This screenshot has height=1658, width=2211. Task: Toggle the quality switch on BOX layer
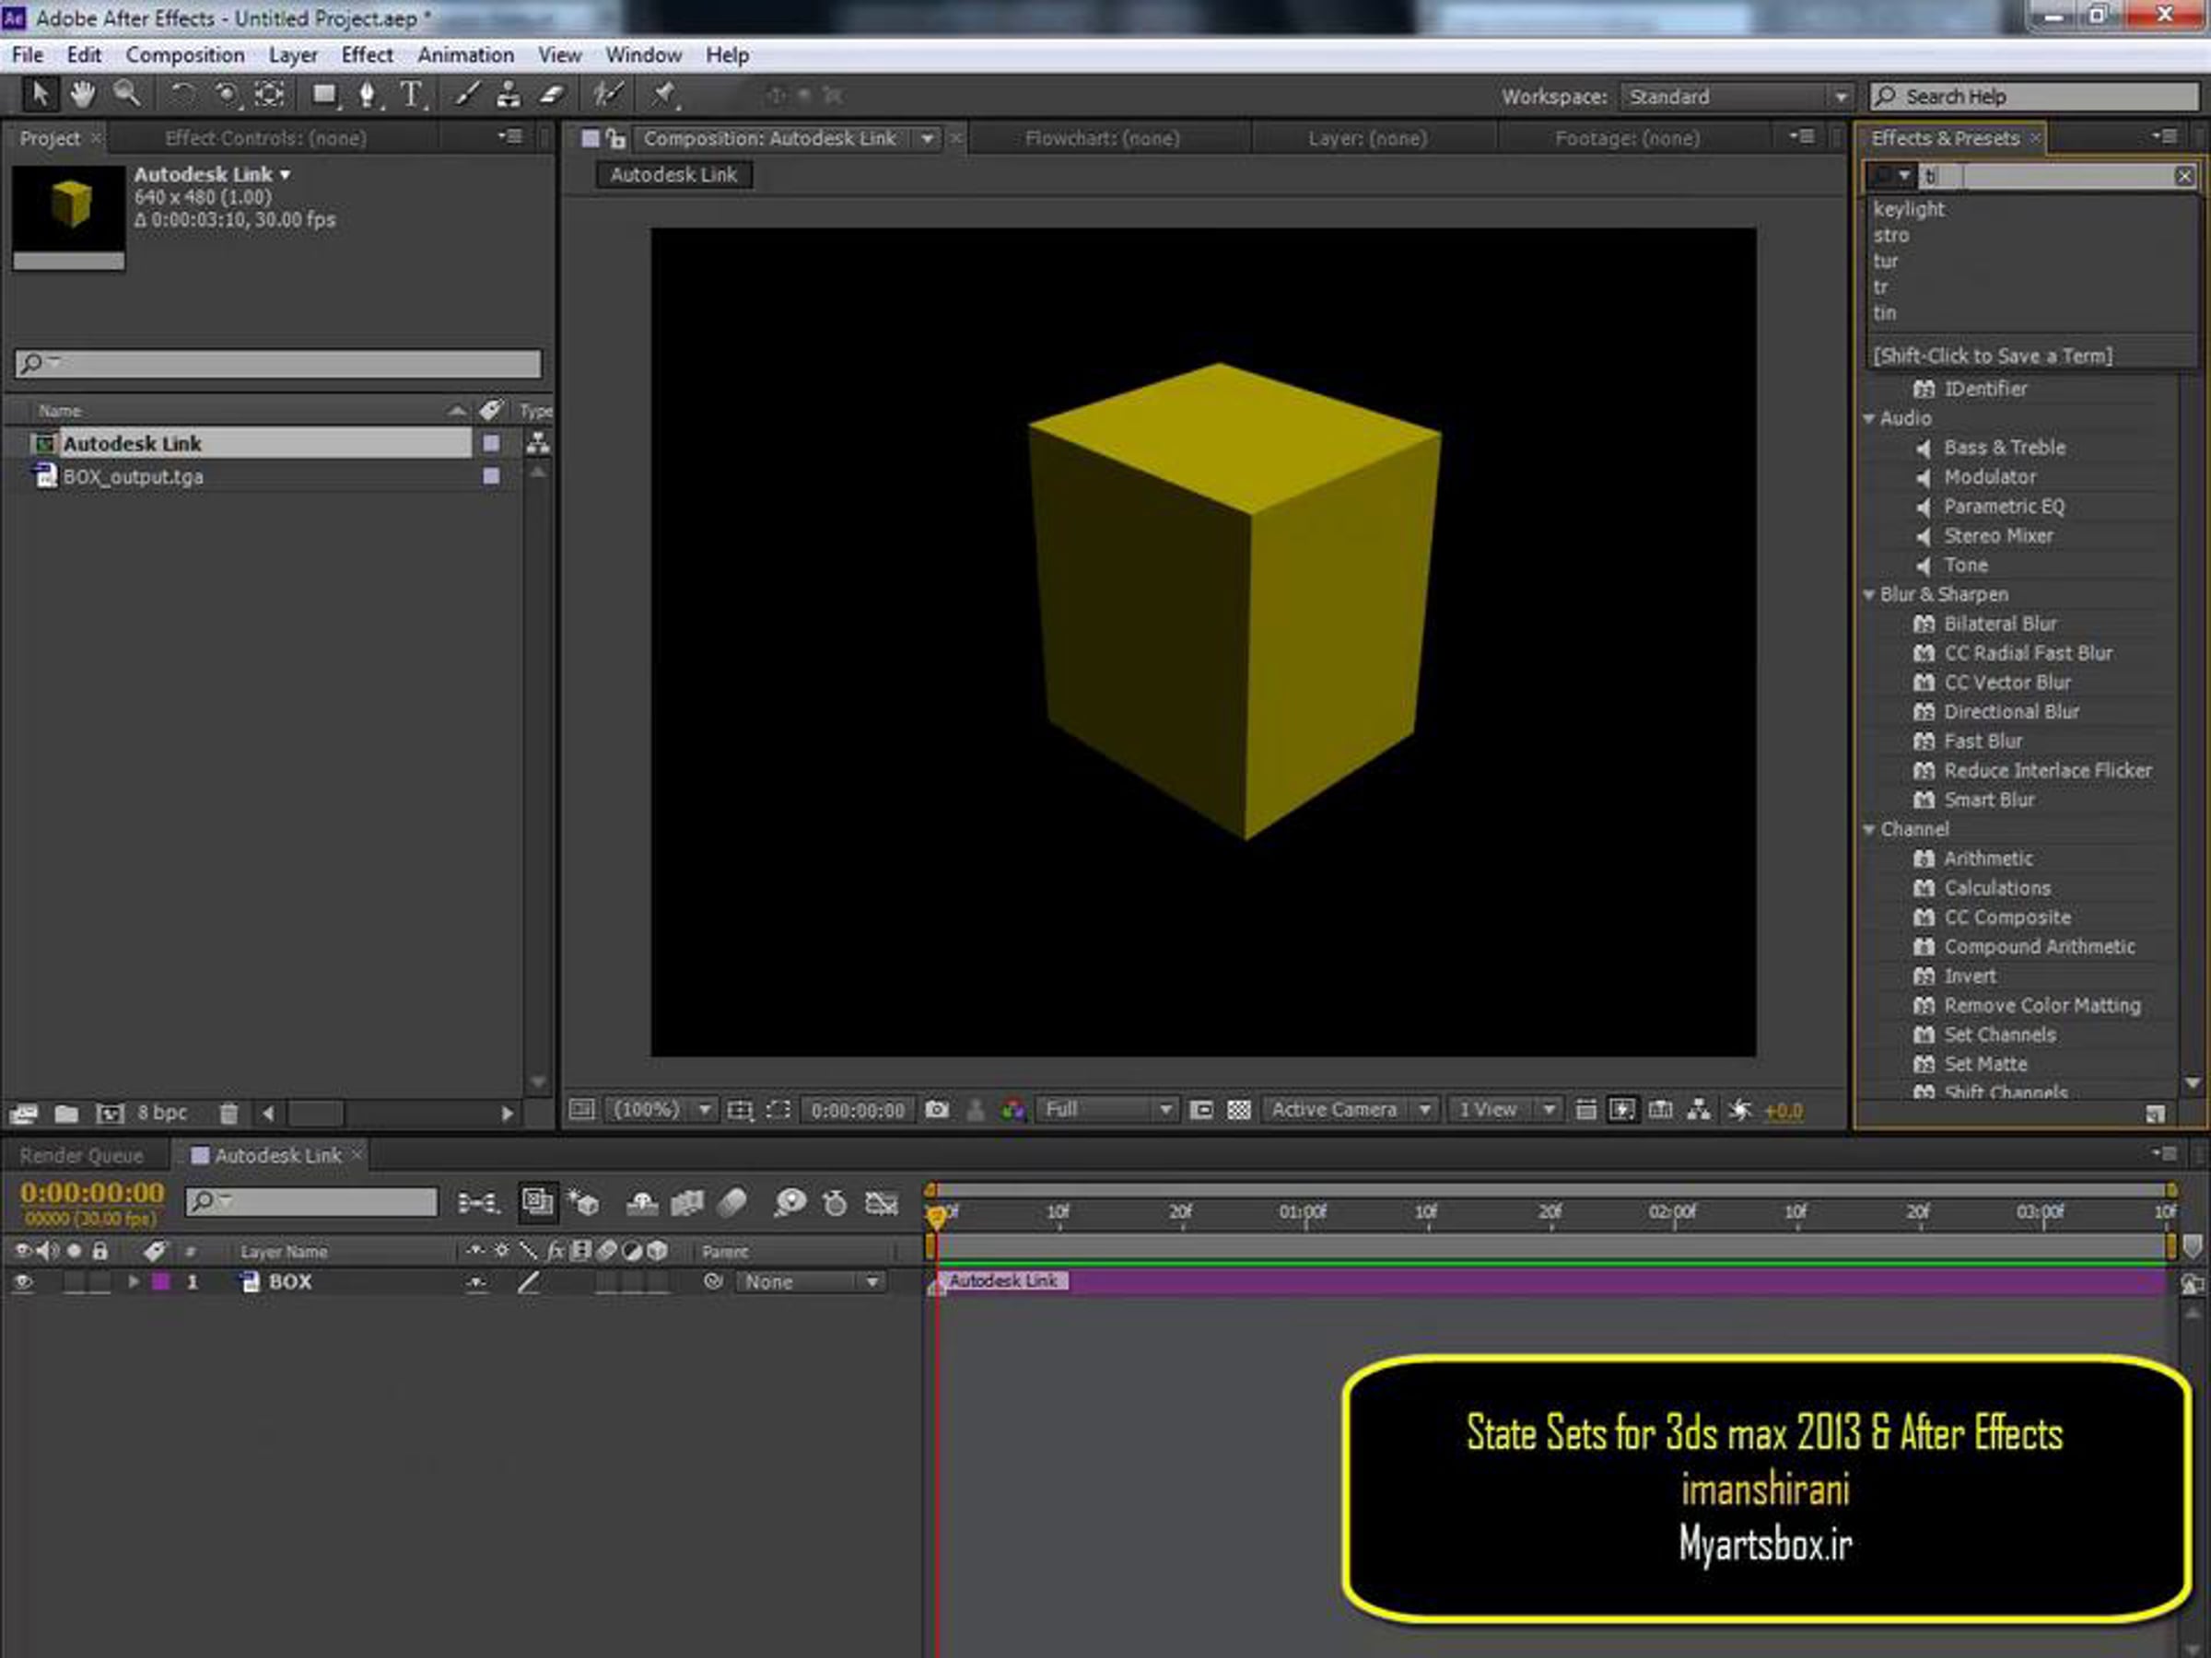click(529, 1282)
